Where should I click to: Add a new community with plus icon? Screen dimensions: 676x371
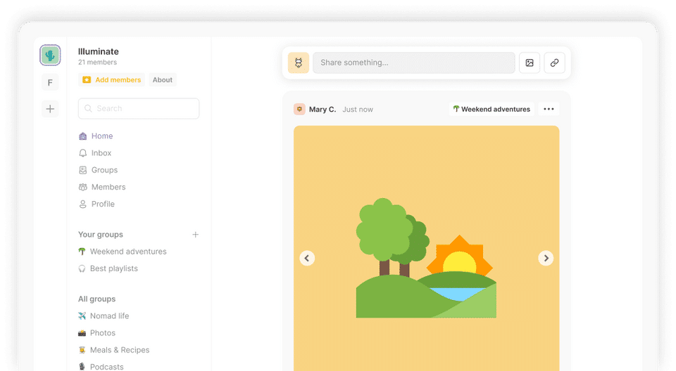pyautogui.click(x=50, y=109)
